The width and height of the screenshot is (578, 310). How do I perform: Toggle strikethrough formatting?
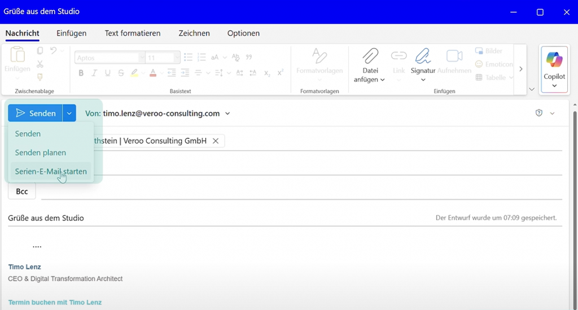point(121,73)
